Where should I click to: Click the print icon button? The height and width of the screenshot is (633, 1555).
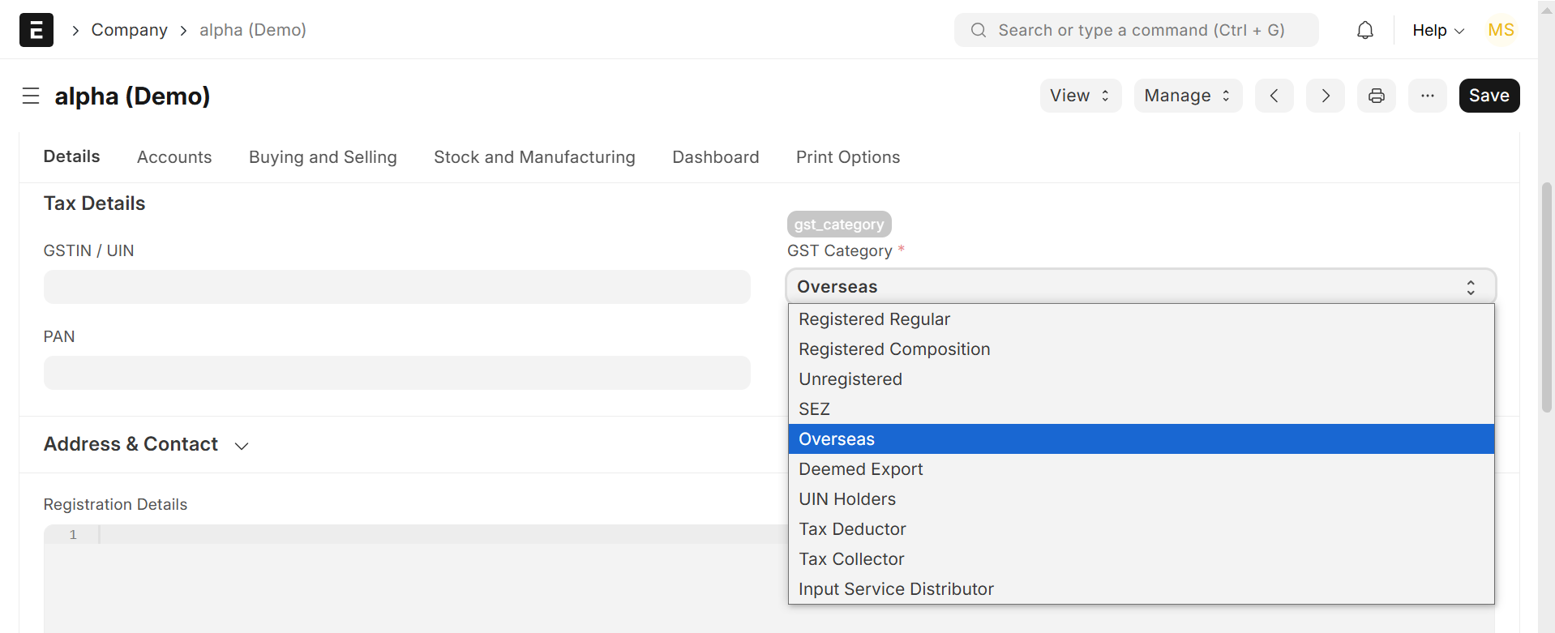(1376, 96)
